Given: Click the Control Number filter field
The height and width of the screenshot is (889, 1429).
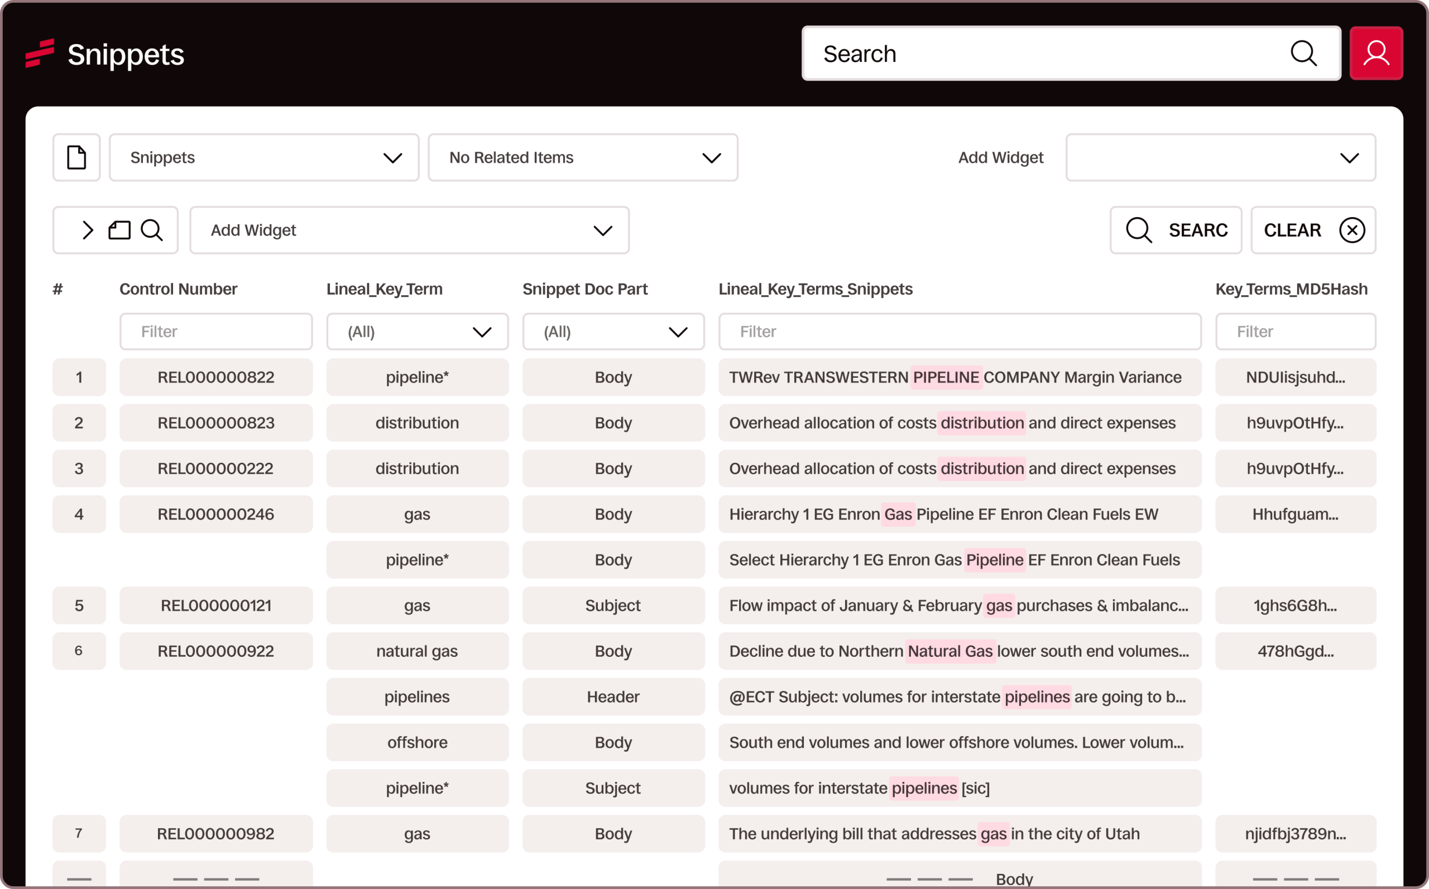Looking at the screenshot, I should (x=216, y=331).
